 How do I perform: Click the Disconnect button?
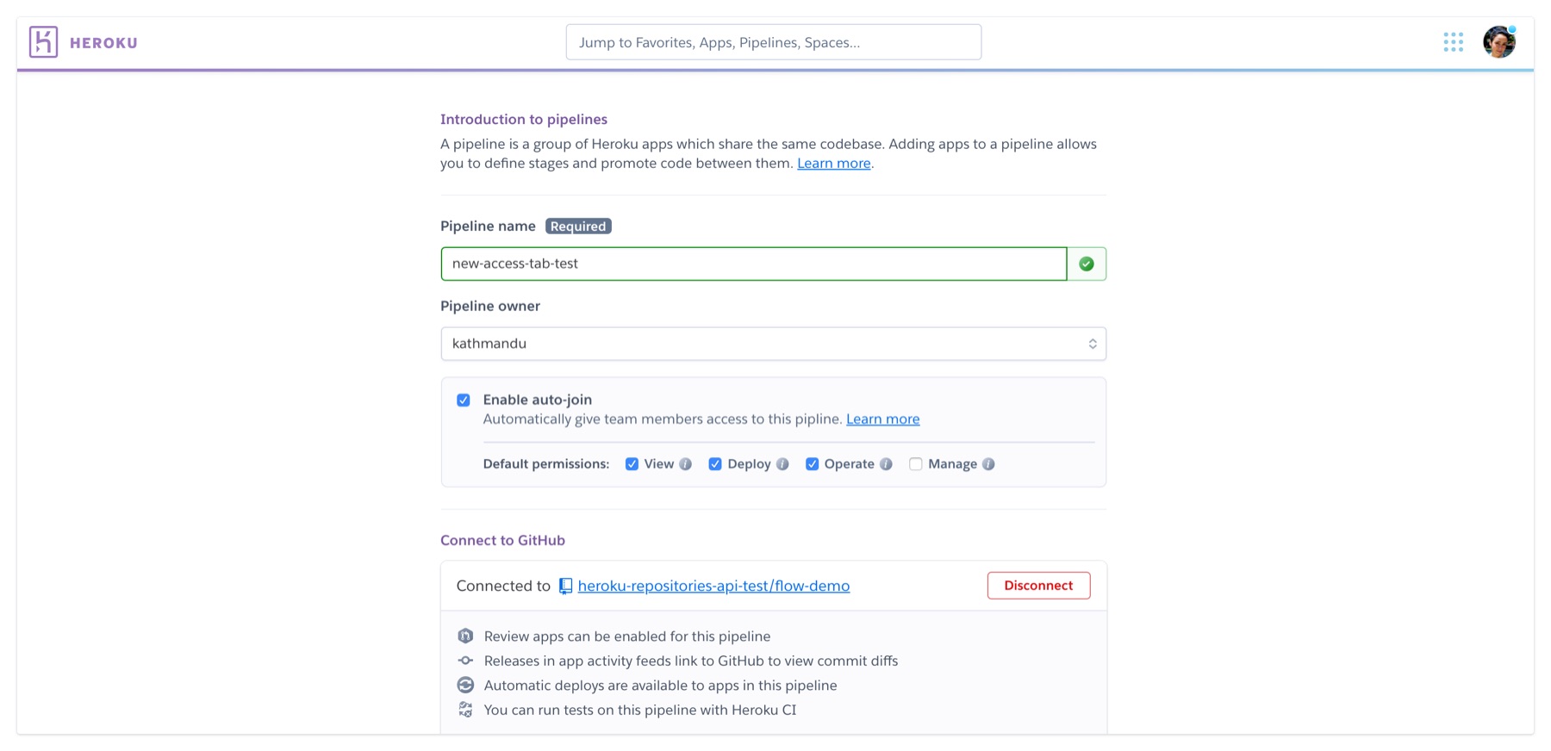[1038, 585]
